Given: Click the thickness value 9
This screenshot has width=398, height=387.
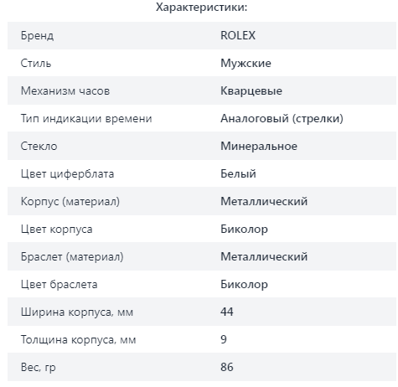Looking at the screenshot, I should 224,339.
